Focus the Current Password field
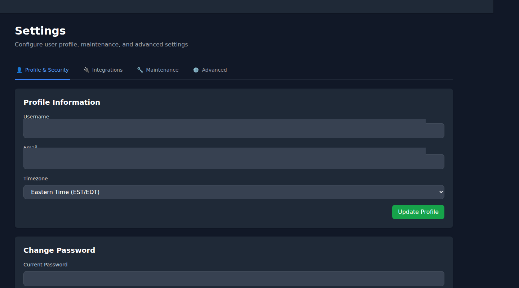Image resolution: width=519 pixels, height=288 pixels. point(234,279)
